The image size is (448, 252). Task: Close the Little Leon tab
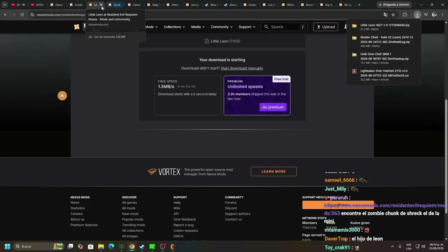point(101,5)
